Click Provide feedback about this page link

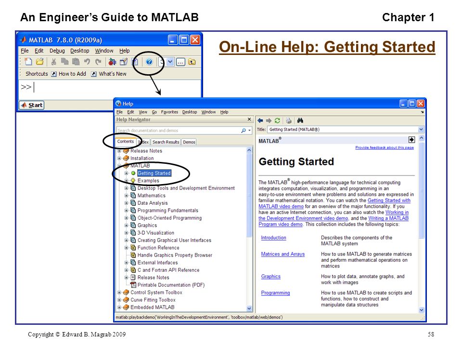click(385, 147)
